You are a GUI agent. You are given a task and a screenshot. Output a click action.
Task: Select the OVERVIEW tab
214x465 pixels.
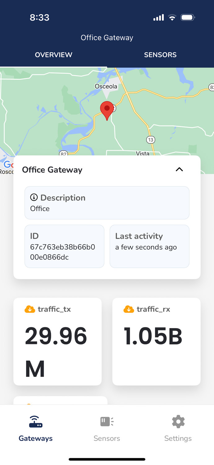(53, 55)
